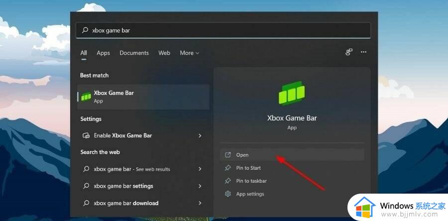Expand the More dropdown
Screen dimensions: 448x221
(190, 53)
